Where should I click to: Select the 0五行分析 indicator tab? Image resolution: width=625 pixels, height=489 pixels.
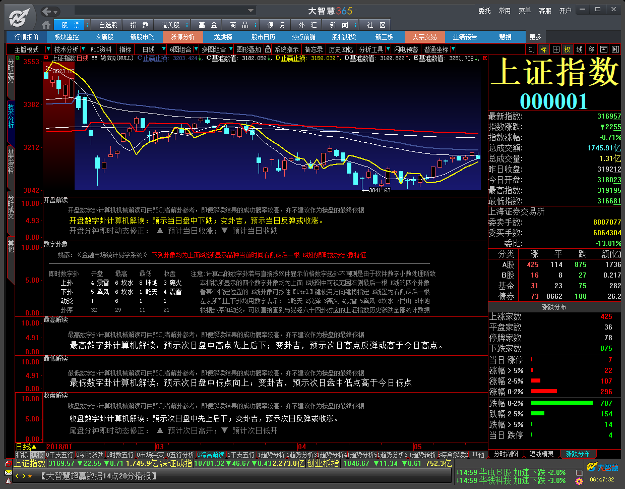pos(180,455)
